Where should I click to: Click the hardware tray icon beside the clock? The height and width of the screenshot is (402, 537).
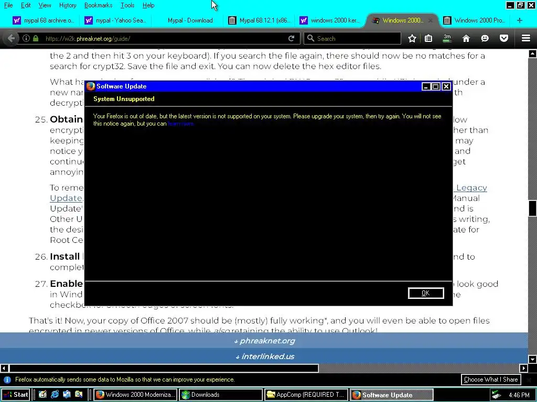(496, 395)
